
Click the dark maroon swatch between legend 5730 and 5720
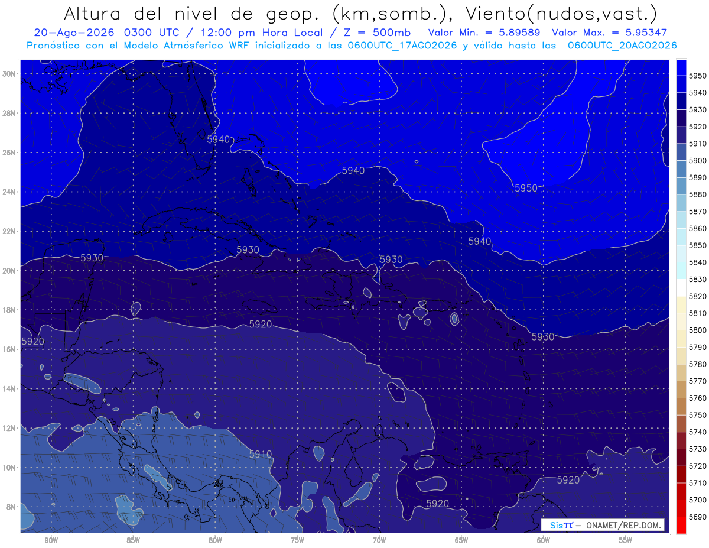click(x=681, y=458)
